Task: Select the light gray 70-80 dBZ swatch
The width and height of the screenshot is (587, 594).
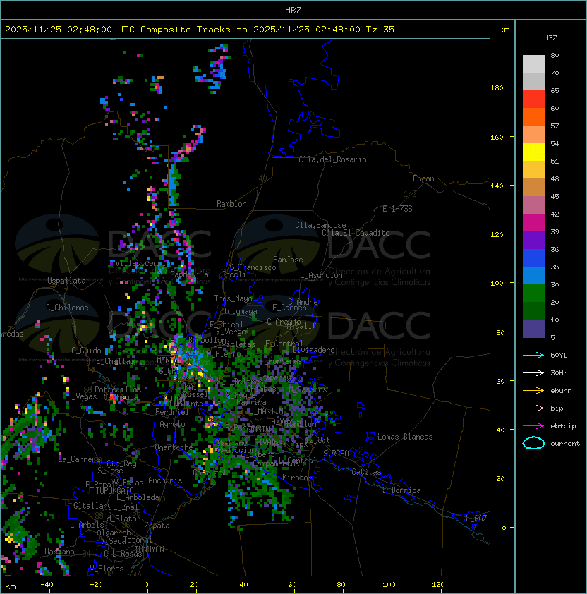Action: click(533, 64)
